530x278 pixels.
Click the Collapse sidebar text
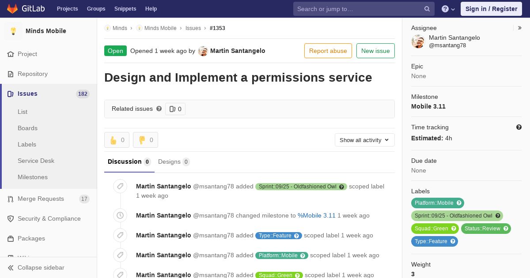pos(41,268)
